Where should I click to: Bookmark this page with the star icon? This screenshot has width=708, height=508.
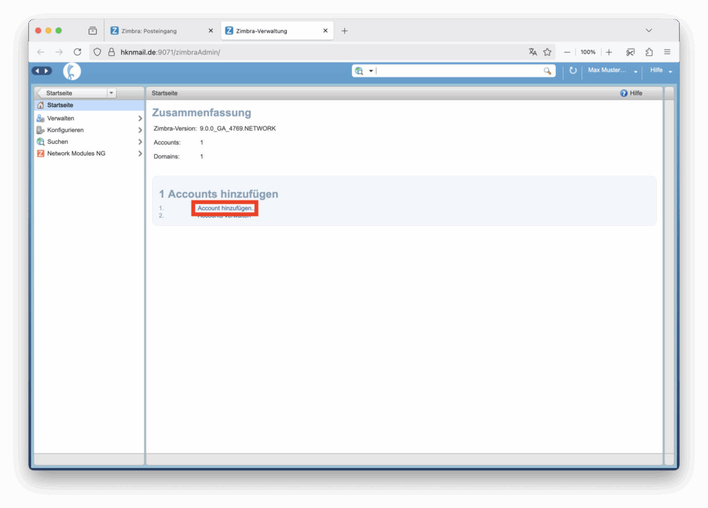coord(548,52)
